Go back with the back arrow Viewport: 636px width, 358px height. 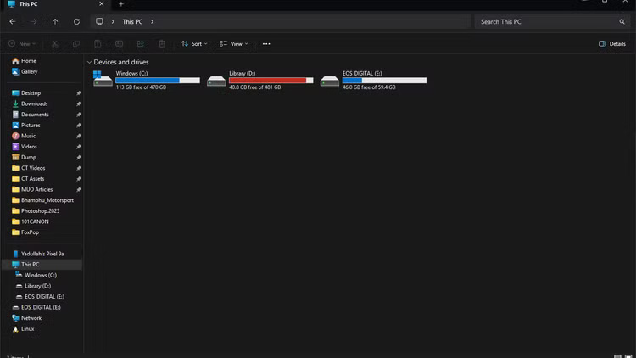click(x=13, y=21)
